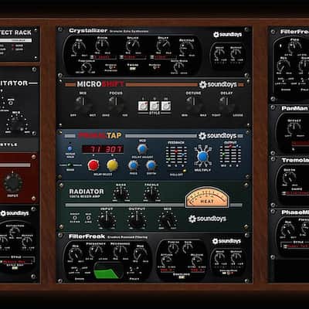Click the Crystallizer Output level knob
309x309 pixels.
pos(236,54)
